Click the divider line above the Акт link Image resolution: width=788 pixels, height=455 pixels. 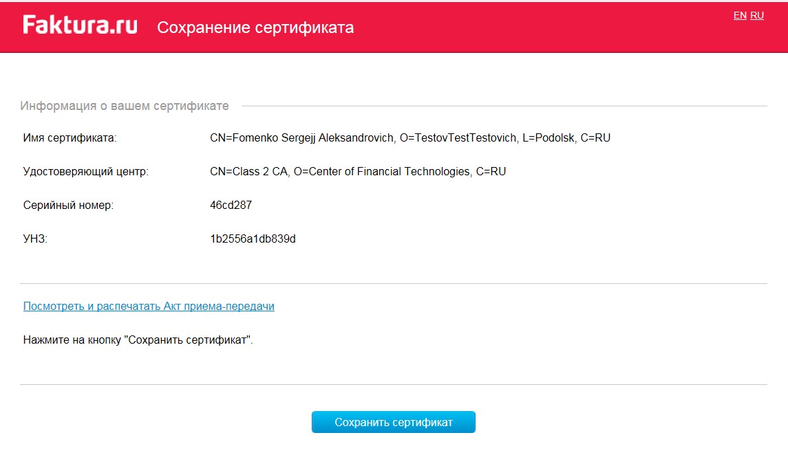[394, 283]
